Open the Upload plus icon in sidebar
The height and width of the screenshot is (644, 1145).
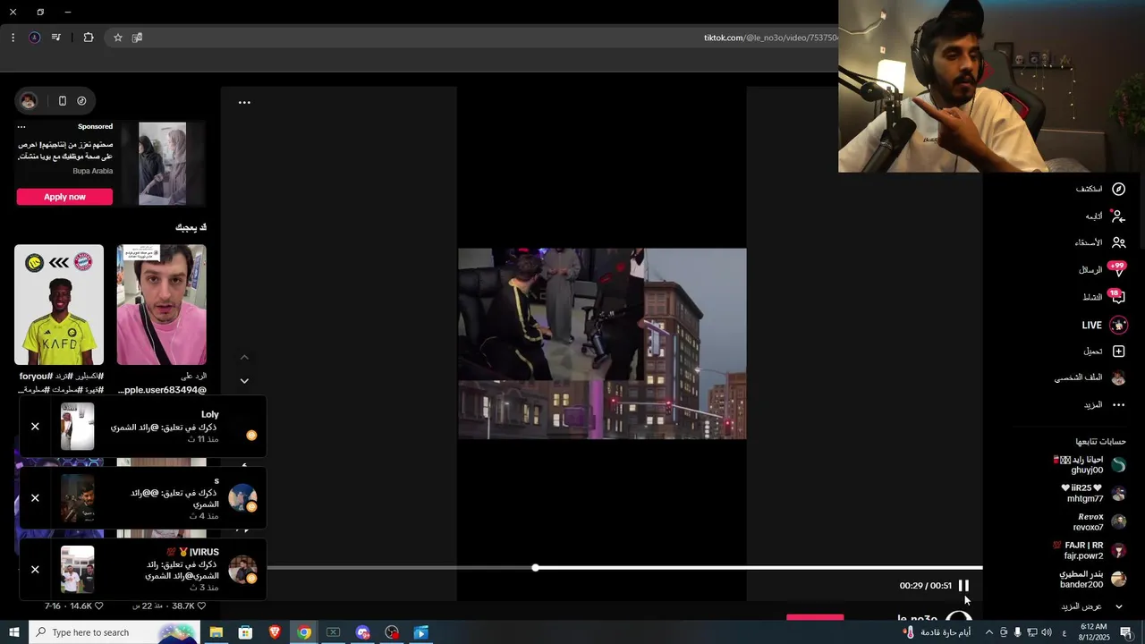tap(1118, 352)
